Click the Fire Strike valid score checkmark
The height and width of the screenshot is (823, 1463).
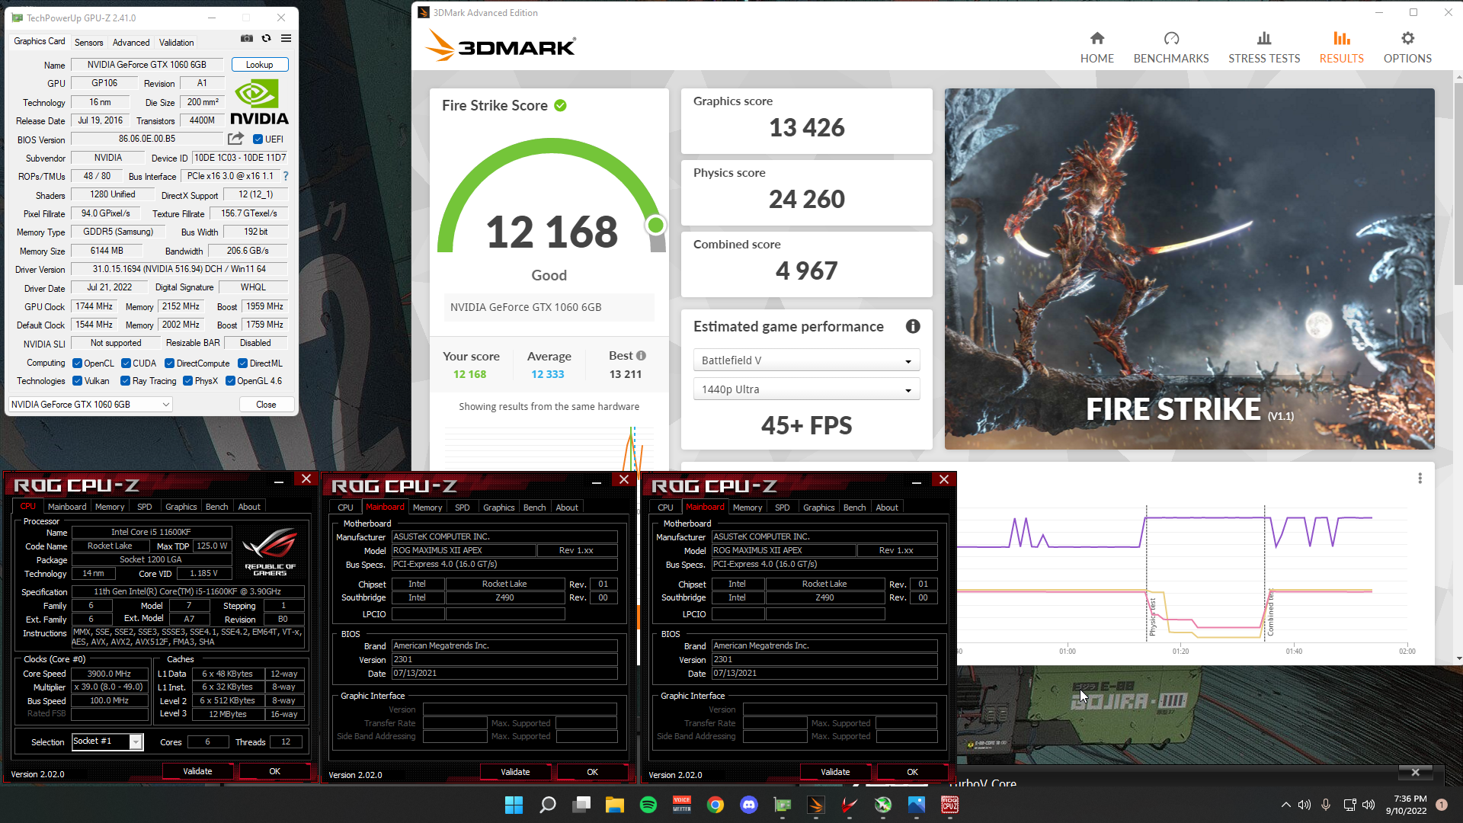pos(560,105)
